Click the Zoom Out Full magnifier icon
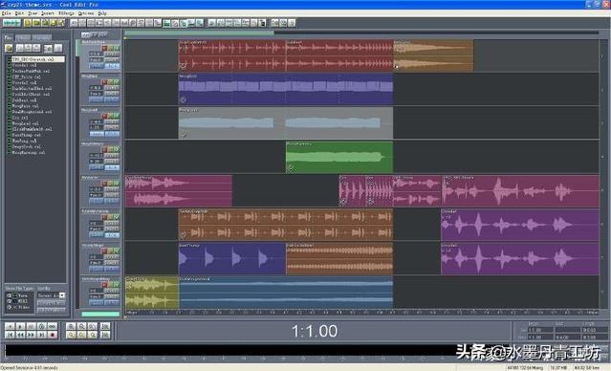This screenshot has height=371, width=611. point(93,326)
